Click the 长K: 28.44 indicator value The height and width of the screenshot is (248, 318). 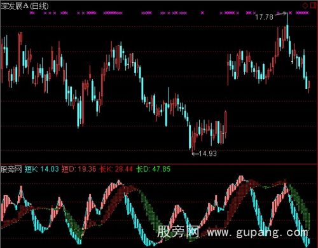click(x=116, y=169)
